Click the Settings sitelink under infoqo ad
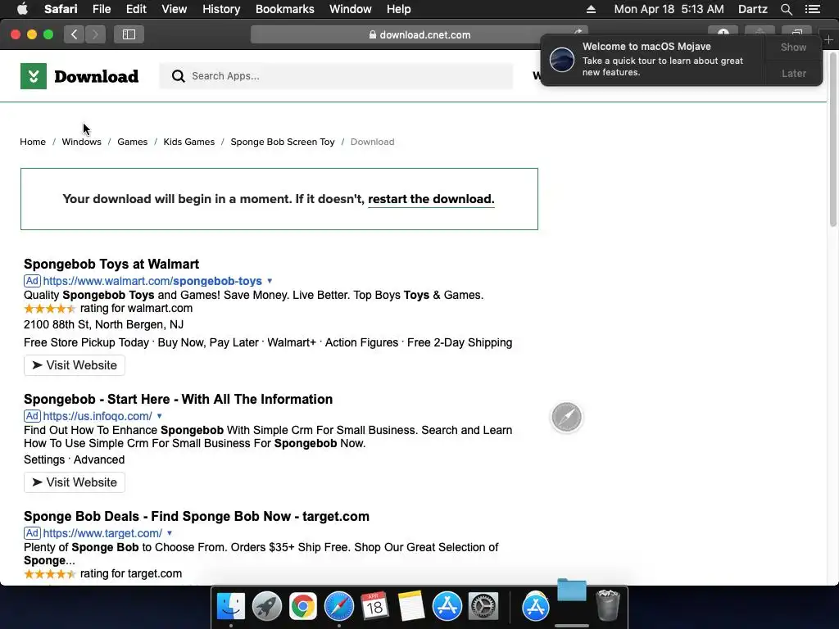The width and height of the screenshot is (839, 629). point(44,460)
